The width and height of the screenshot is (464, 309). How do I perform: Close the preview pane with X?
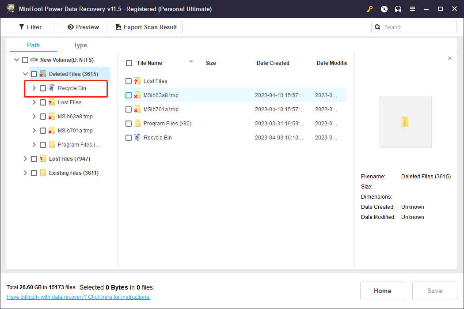pyautogui.click(x=450, y=58)
